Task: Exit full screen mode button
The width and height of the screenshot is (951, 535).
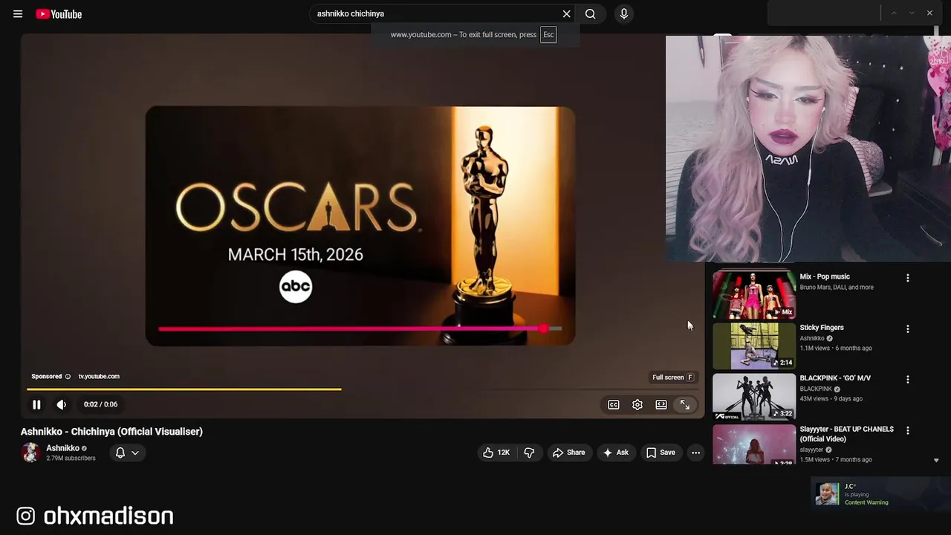Action: (685, 405)
